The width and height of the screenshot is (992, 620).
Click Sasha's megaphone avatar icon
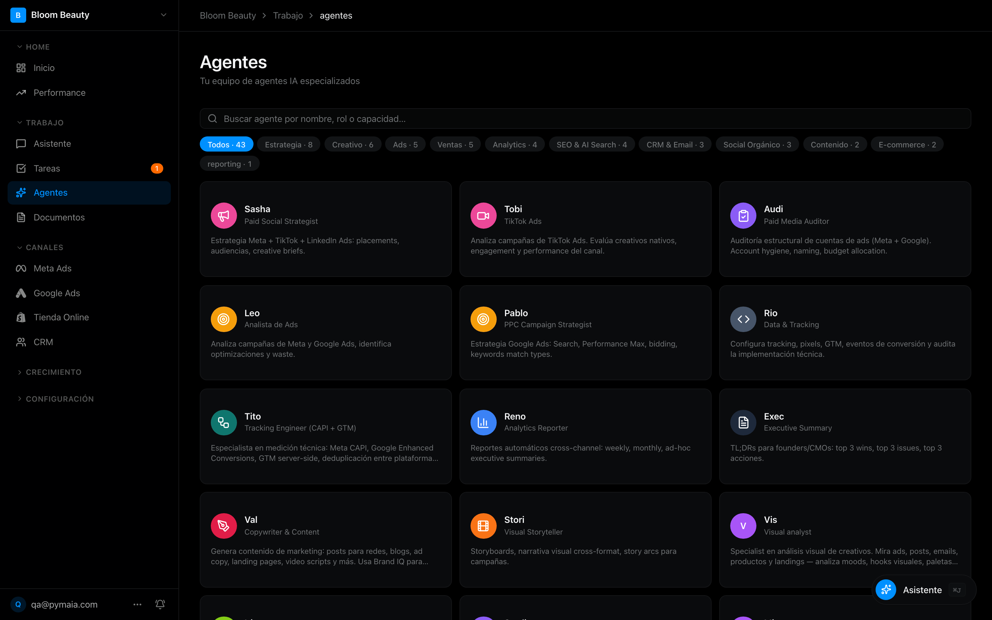tap(224, 215)
